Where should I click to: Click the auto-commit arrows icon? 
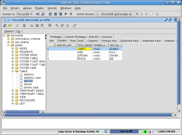pos(24,25)
